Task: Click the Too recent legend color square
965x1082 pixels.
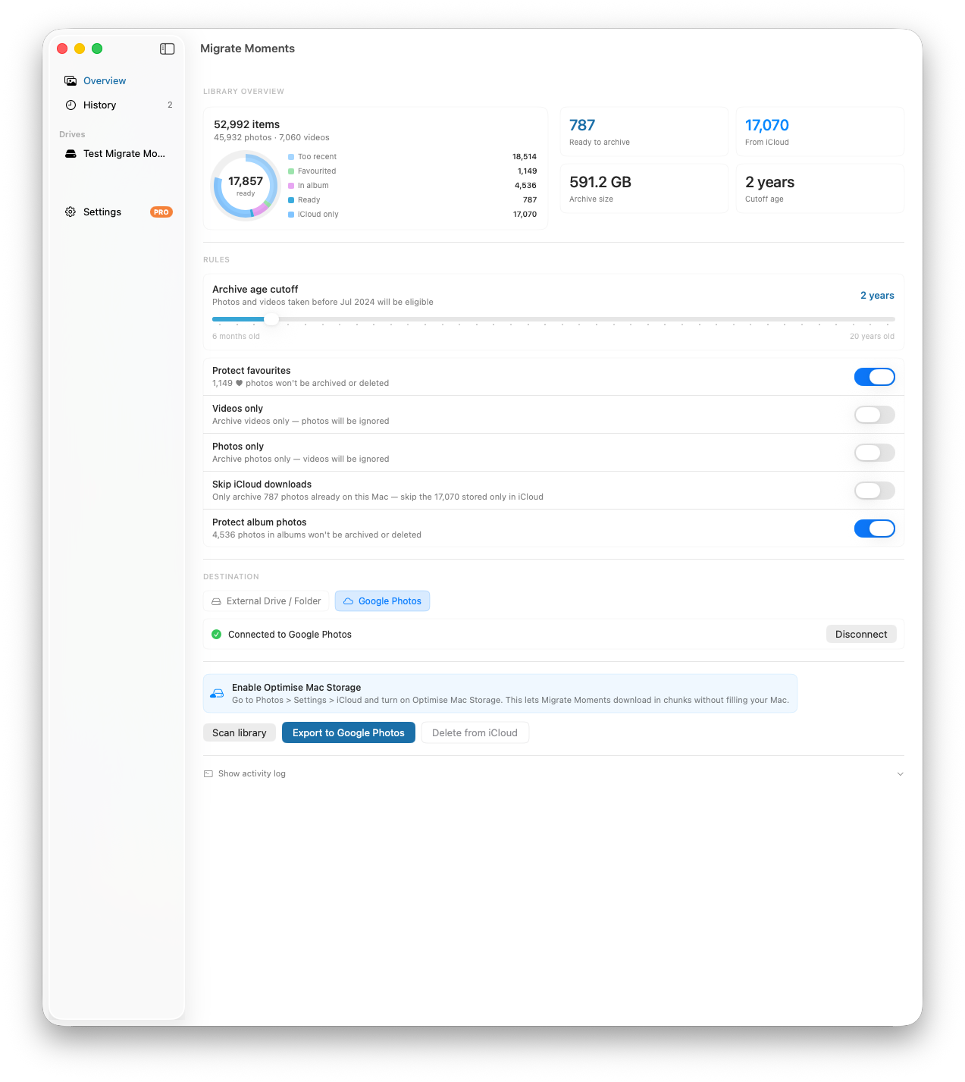Action: [x=291, y=157]
